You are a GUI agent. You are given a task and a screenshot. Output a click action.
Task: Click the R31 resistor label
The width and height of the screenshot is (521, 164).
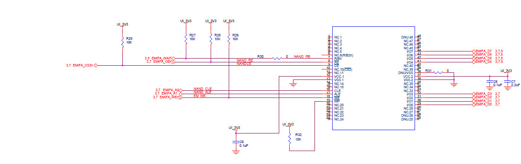coord(428,71)
